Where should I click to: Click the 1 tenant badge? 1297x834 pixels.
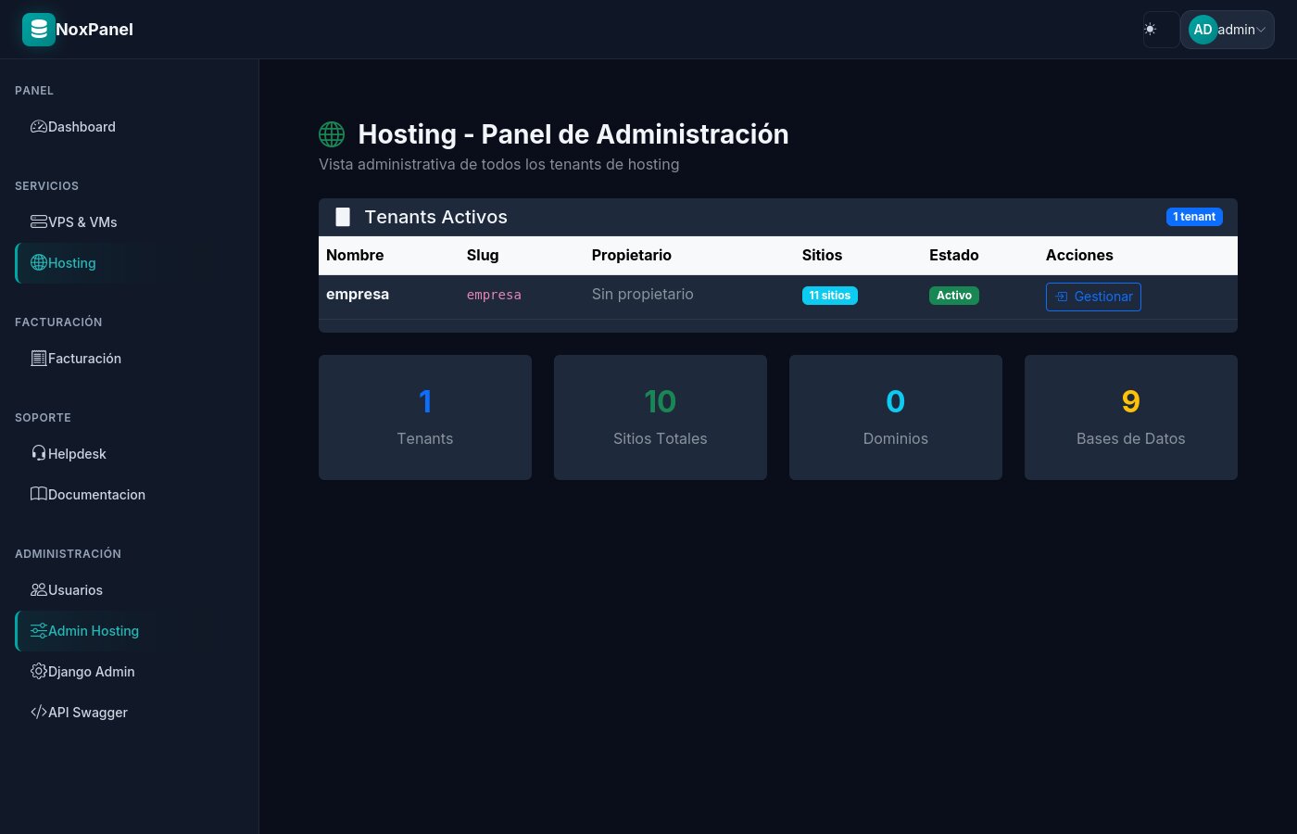click(1194, 217)
